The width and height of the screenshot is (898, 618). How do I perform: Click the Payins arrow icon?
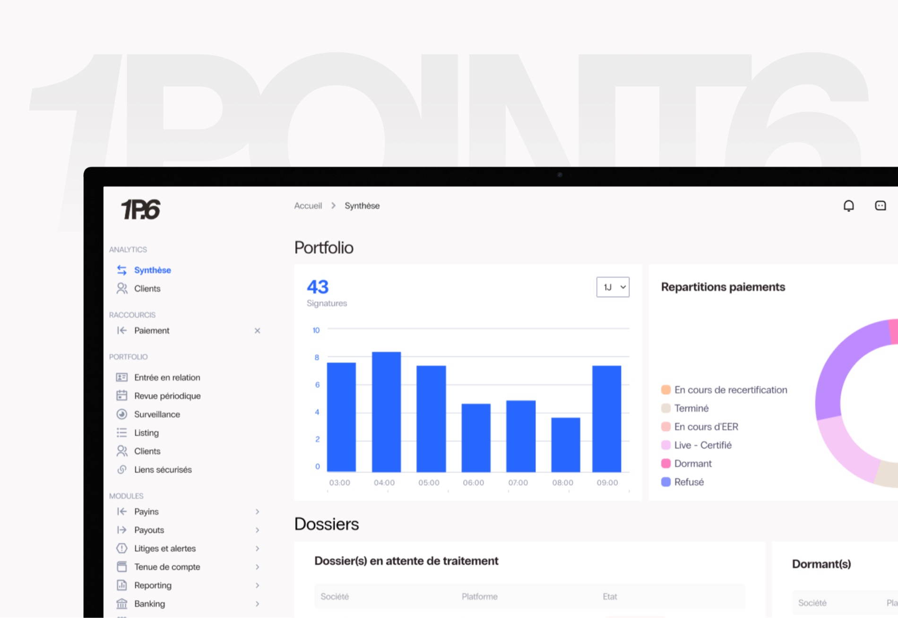(x=122, y=511)
